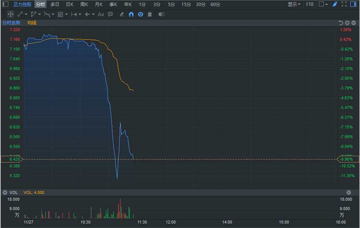Expand the range measure tool dropdown
The height and width of the screenshot is (228, 360).
tap(80, 14)
